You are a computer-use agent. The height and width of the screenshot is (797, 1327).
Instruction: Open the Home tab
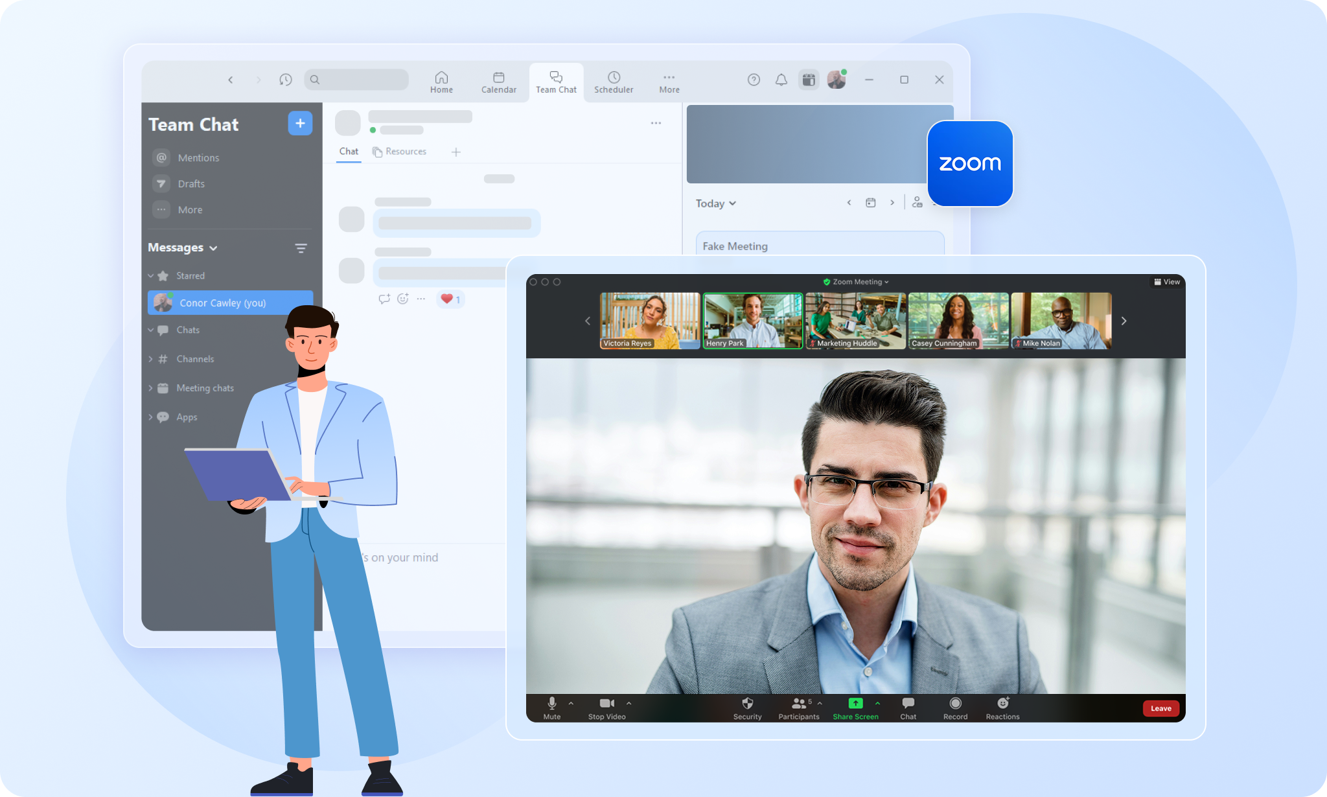pos(441,82)
